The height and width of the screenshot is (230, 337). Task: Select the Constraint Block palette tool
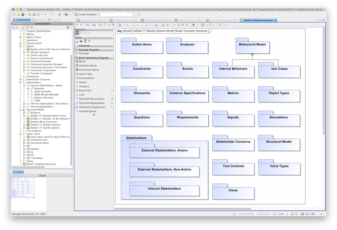click(x=89, y=70)
